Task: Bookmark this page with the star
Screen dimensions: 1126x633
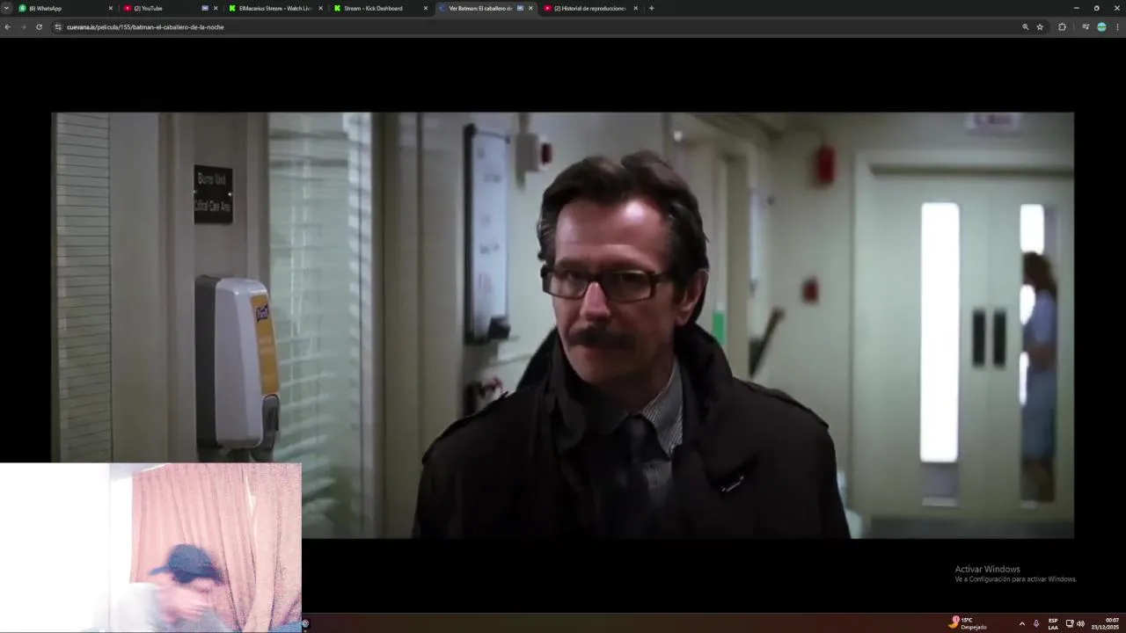Action: pyautogui.click(x=1040, y=27)
